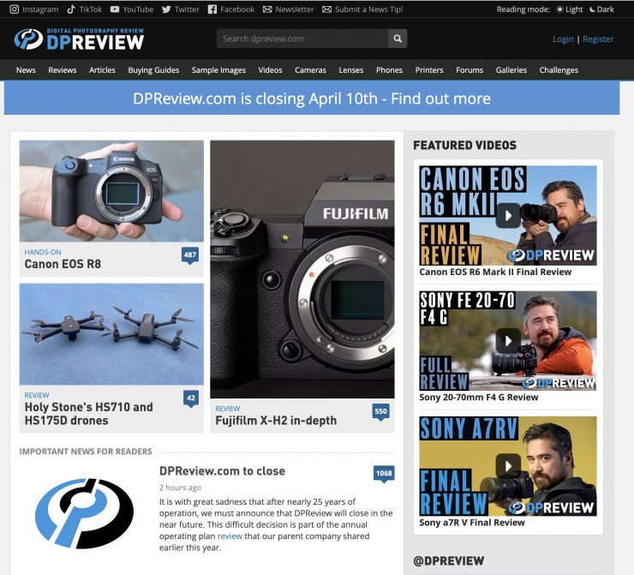This screenshot has width=634, height=575.
Task: Go to the Forums section
Action: [x=469, y=70]
